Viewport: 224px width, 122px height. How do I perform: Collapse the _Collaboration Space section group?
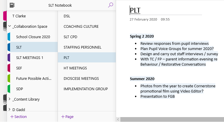[10, 26]
